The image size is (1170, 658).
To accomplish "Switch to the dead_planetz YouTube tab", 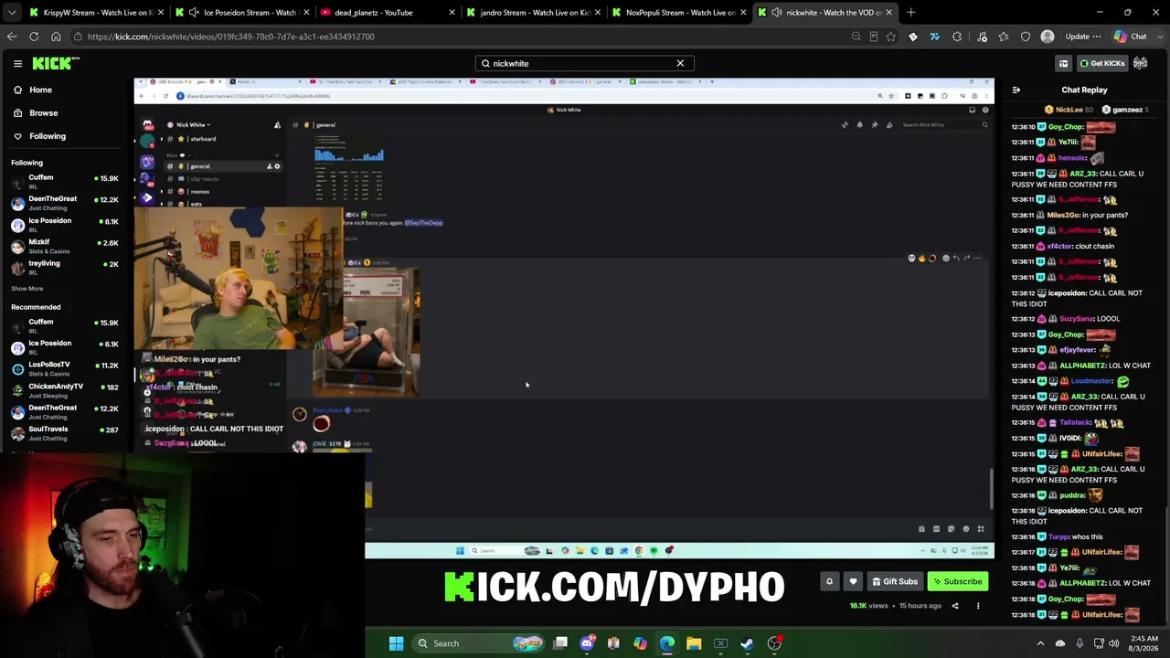I will pyautogui.click(x=388, y=13).
